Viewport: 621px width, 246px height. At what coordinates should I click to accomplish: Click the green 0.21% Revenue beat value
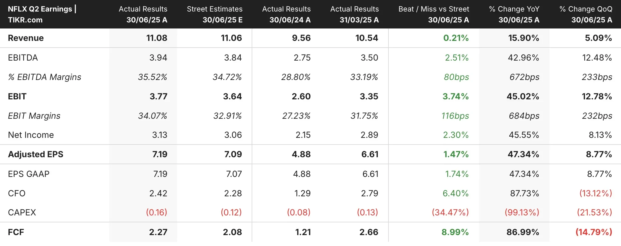pos(456,38)
